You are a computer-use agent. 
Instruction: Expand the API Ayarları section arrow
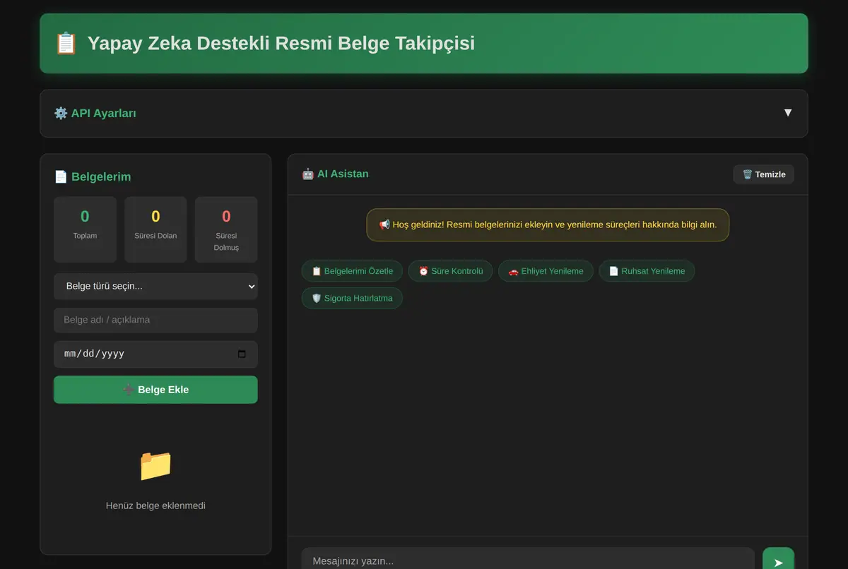click(x=787, y=113)
